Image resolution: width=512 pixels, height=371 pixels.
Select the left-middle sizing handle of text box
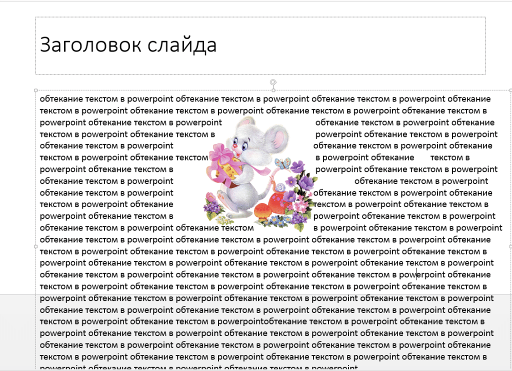[x=36, y=246]
